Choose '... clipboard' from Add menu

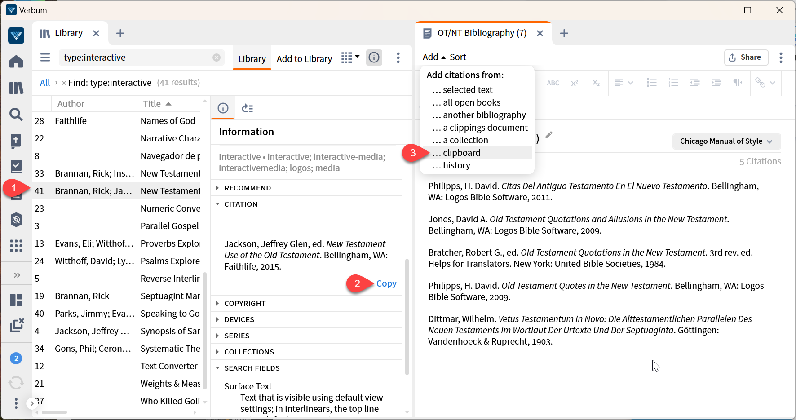477,153
